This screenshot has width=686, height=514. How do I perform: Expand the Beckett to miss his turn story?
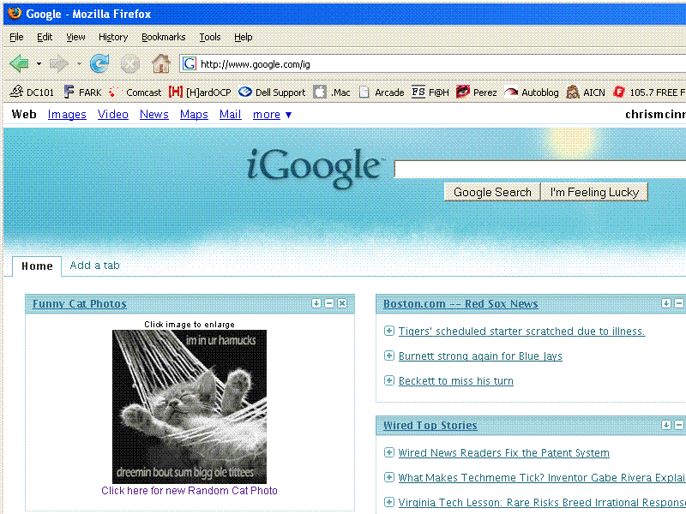click(x=389, y=381)
